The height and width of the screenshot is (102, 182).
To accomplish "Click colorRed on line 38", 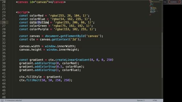I will [69, 63].
